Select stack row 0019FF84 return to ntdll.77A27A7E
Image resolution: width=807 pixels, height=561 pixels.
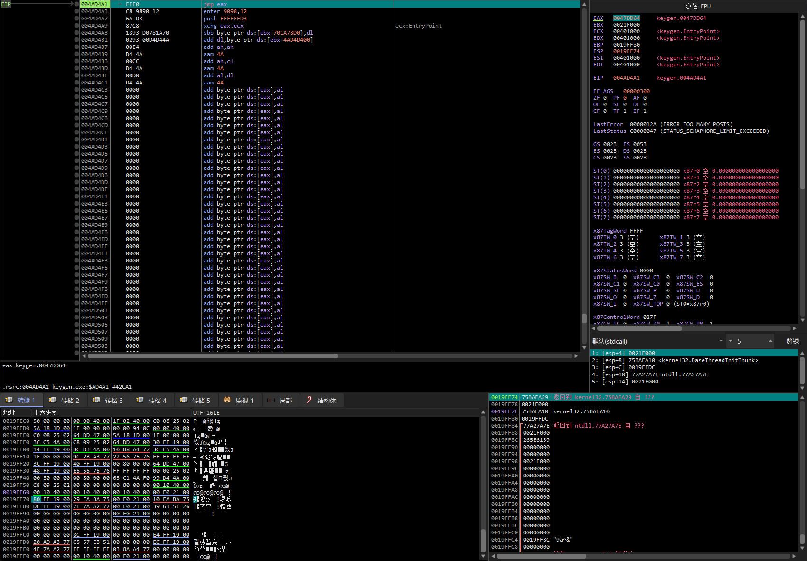(x=643, y=426)
